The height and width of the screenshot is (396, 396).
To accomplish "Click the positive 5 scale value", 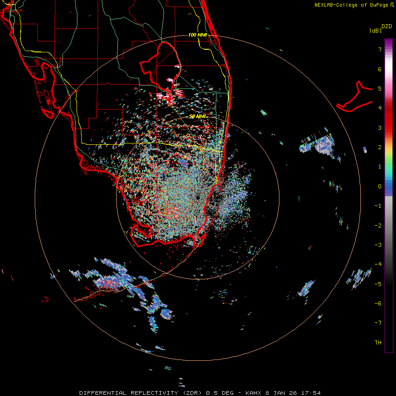I will click(380, 88).
